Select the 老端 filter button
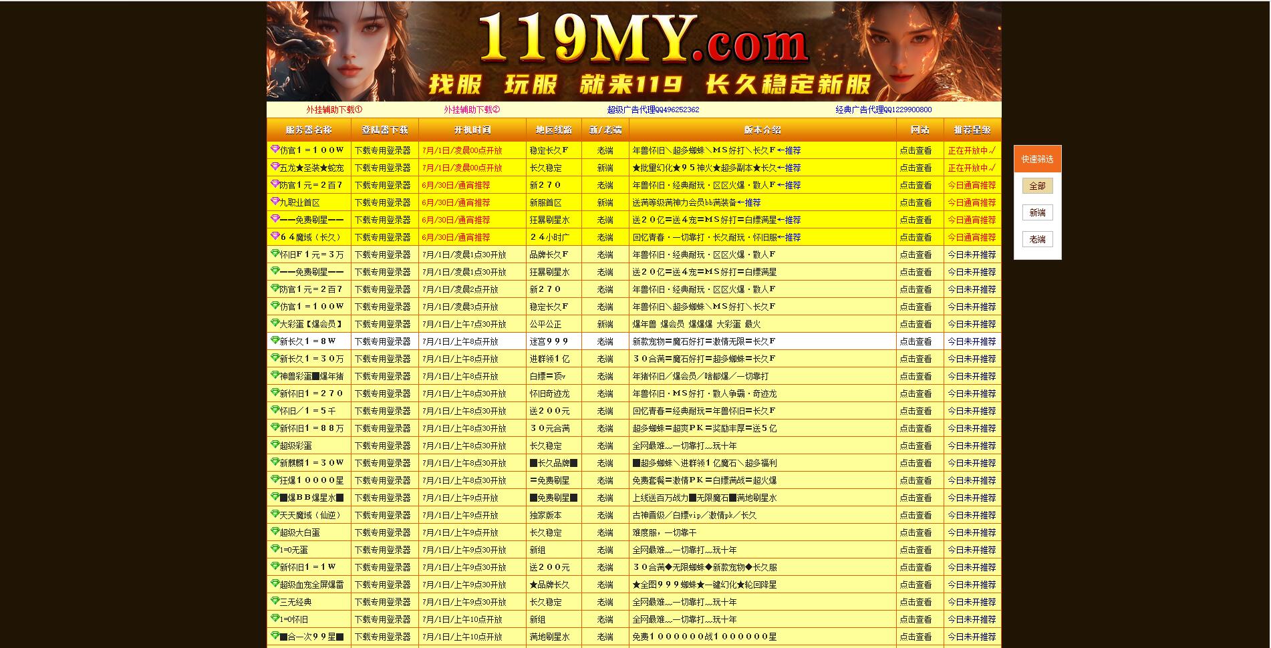The width and height of the screenshot is (1271, 648). coord(1037,238)
